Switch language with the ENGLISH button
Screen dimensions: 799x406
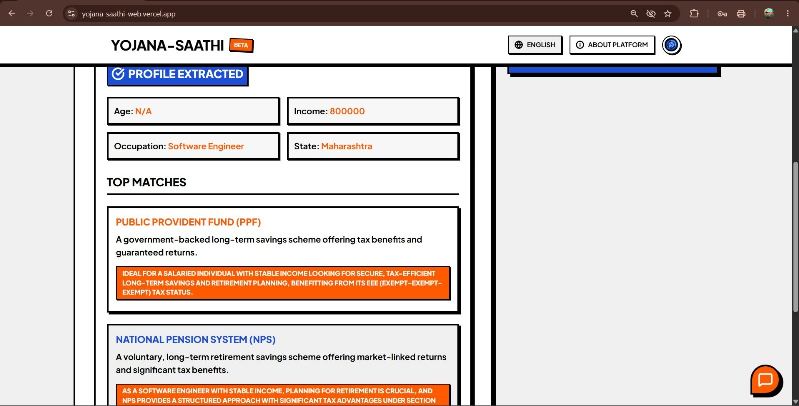[535, 45]
